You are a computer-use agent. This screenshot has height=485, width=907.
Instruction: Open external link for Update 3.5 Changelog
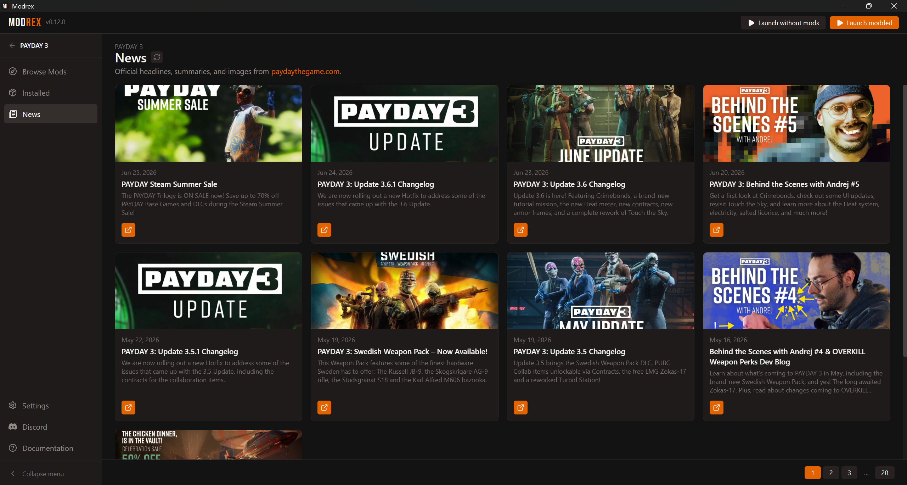click(520, 407)
